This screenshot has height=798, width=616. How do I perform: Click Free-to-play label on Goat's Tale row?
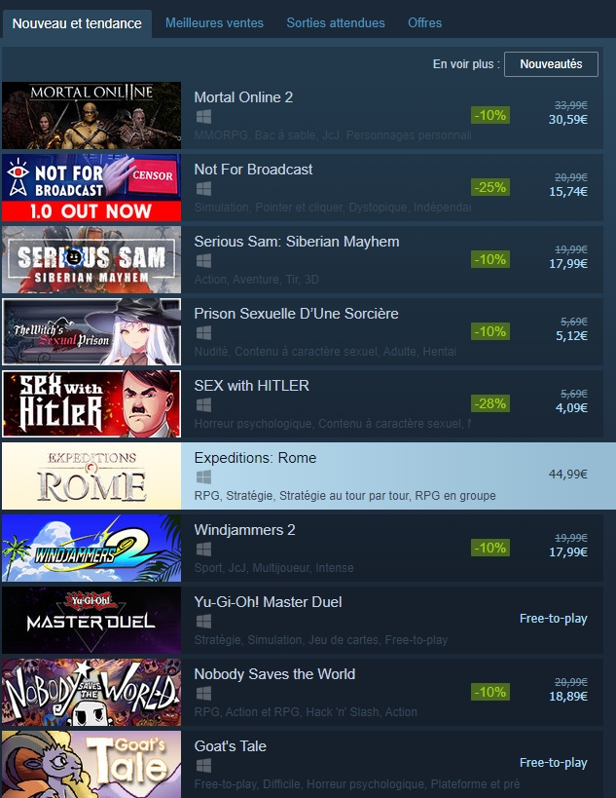click(x=553, y=762)
